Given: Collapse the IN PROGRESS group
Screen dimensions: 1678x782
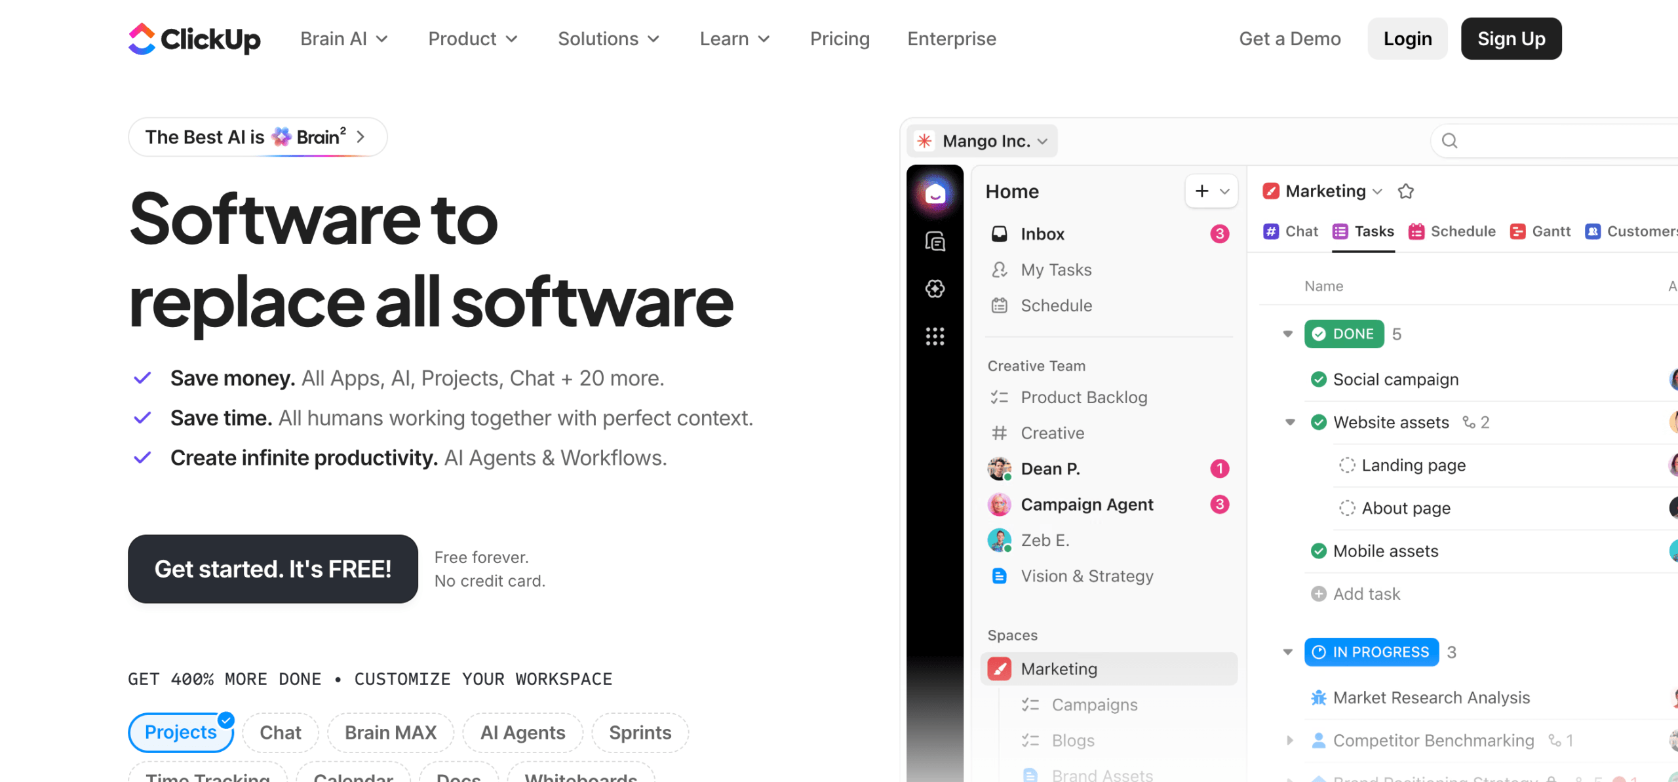Looking at the screenshot, I should pos(1287,652).
